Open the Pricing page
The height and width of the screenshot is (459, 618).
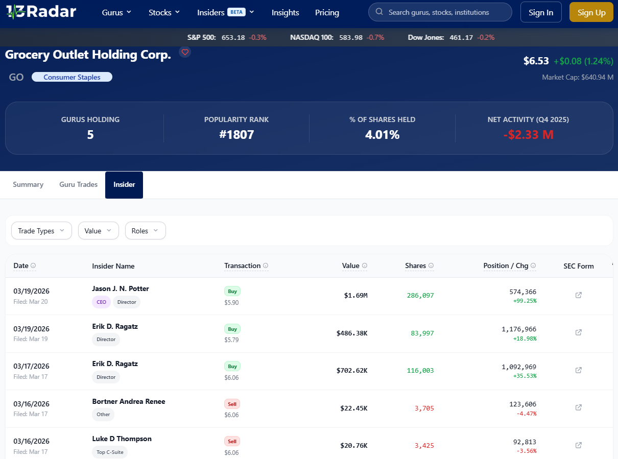click(327, 12)
